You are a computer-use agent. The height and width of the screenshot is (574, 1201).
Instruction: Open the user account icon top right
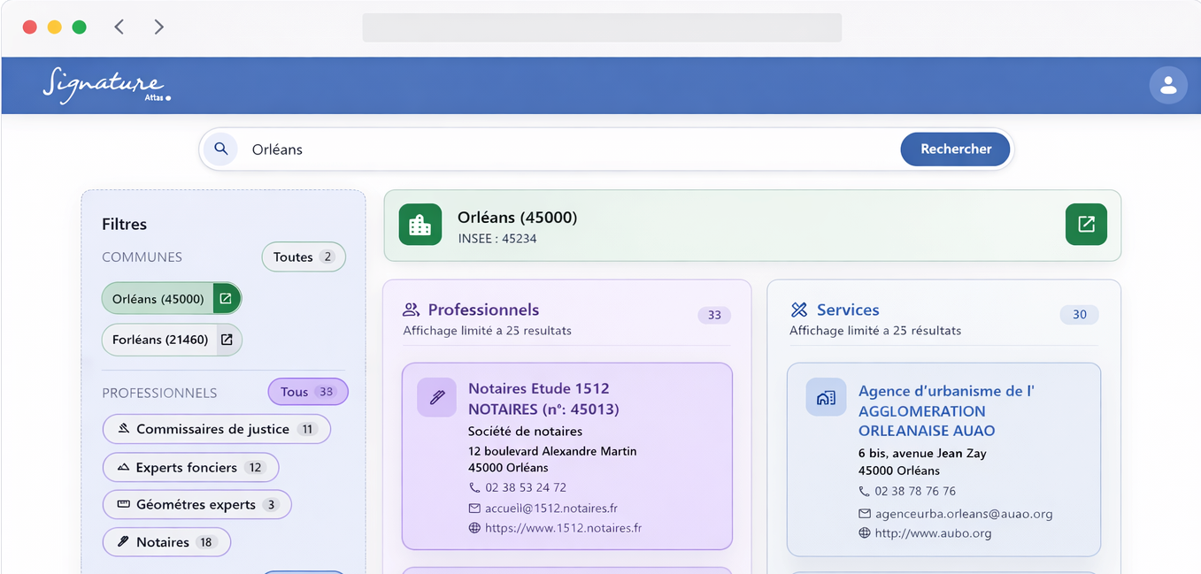pyautogui.click(x=1168, y=85)
